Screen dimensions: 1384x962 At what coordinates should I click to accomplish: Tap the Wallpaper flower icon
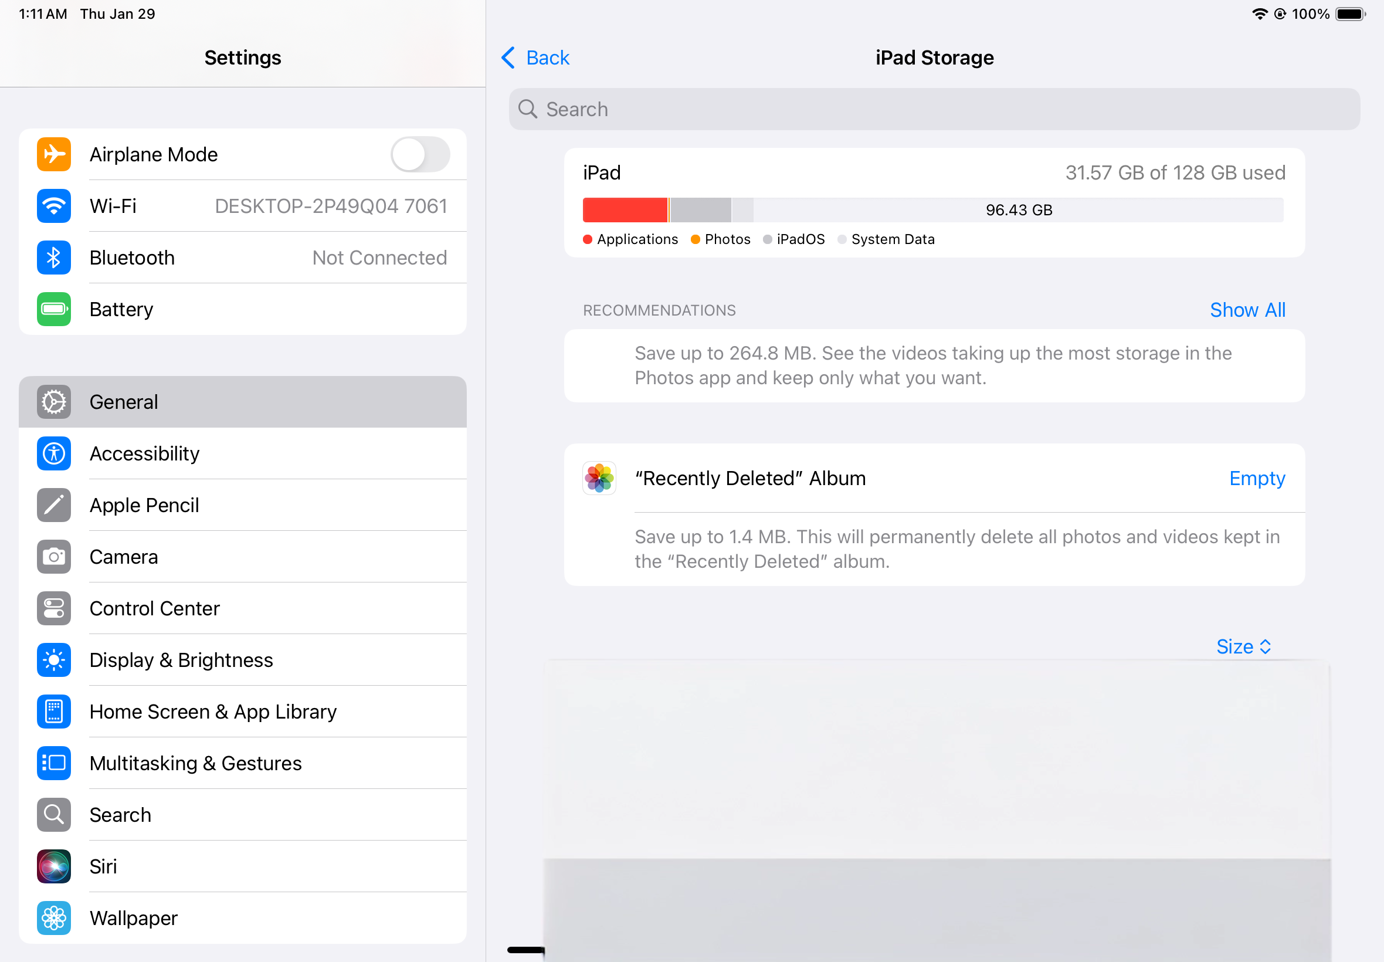point(53,918)
